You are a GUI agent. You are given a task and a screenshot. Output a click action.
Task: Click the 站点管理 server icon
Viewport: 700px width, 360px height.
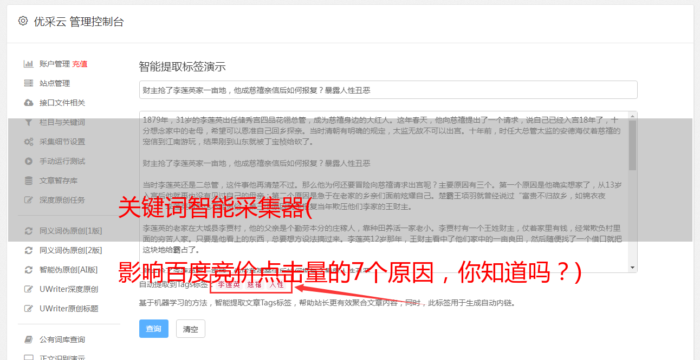coord(29,83)
